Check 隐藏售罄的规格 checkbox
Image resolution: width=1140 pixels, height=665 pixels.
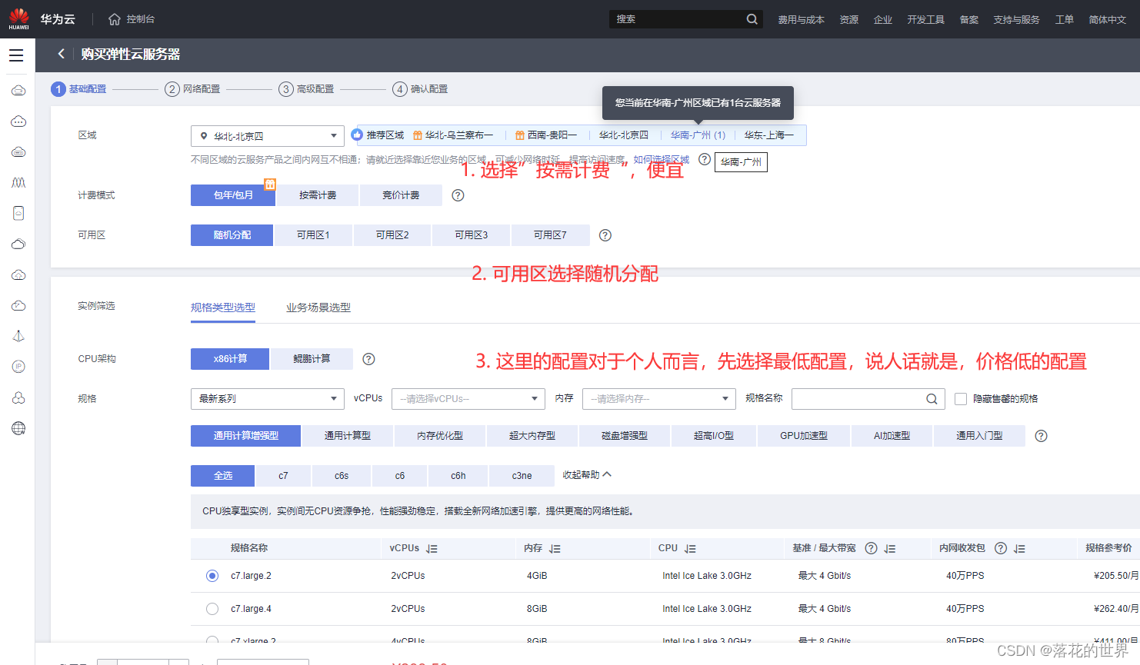[x=961, y=399]
